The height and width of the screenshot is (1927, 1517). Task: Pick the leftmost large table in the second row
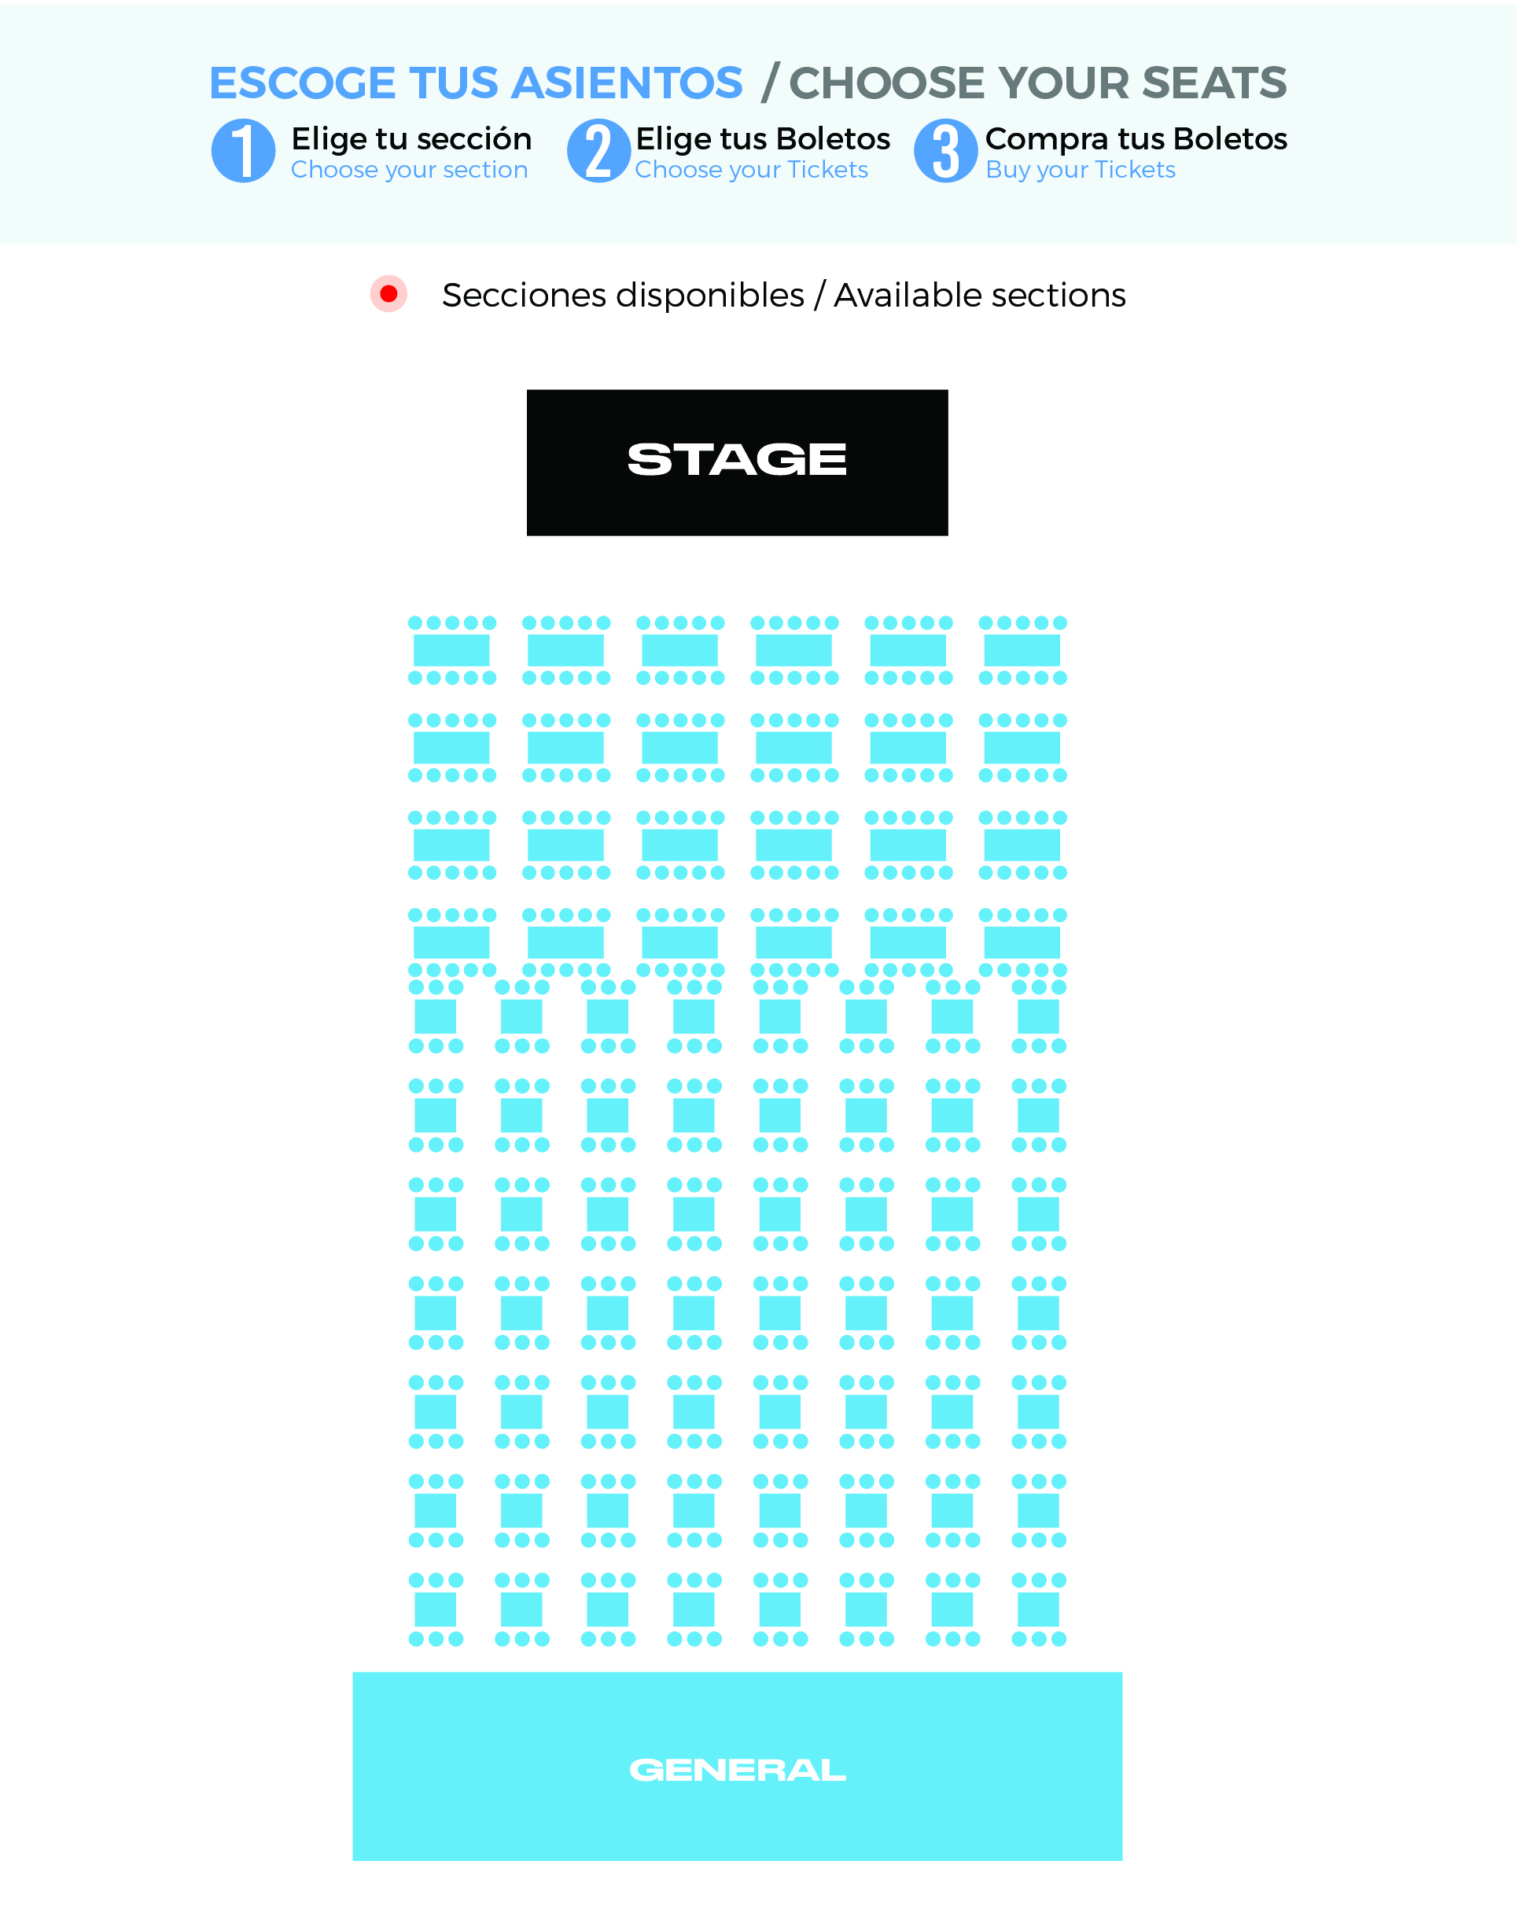451,748
